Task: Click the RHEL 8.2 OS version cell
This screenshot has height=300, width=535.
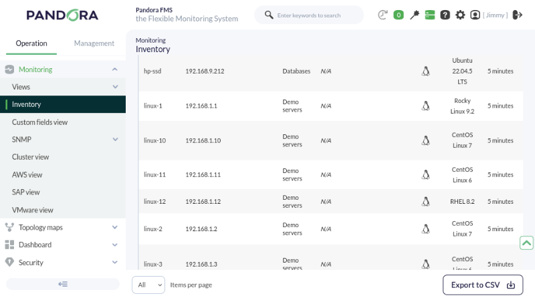Action: [x=462, y=202]
